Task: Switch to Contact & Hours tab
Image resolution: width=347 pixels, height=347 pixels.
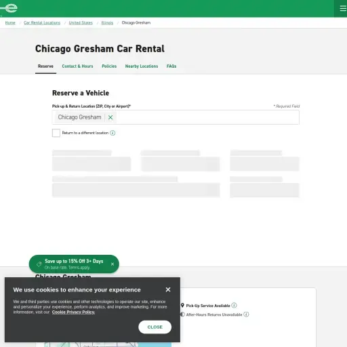Action: click(x=77, y=66)
